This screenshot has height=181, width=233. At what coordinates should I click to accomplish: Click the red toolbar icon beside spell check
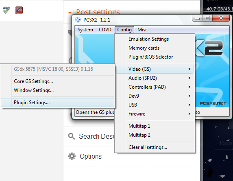point(19,11)
